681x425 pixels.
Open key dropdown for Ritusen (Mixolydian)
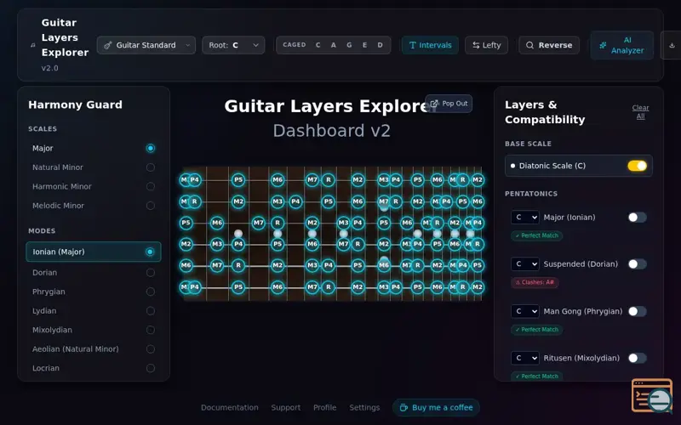(525, 358)
